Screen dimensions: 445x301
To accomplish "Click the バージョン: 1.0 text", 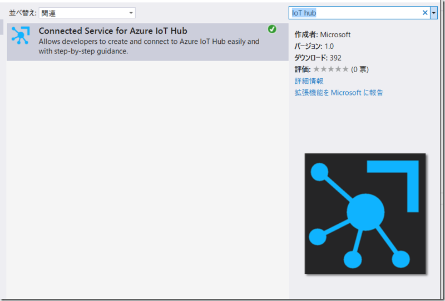I will tap(314, 46).
